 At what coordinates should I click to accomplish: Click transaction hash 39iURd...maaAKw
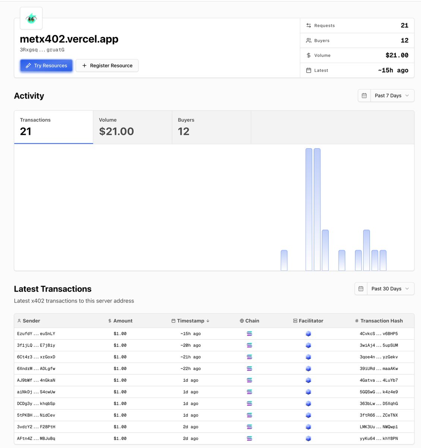[379, 368]
